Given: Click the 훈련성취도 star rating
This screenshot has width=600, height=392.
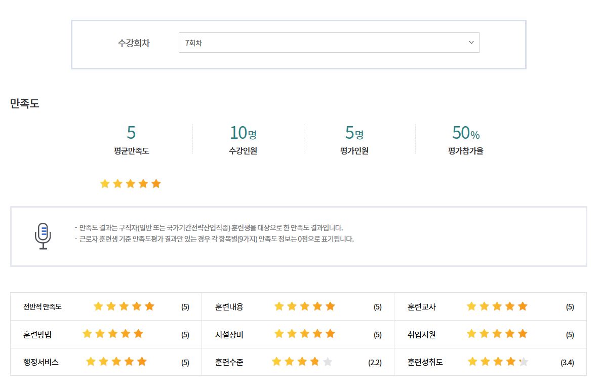Looking at the screenshot, I should [498, 362].
